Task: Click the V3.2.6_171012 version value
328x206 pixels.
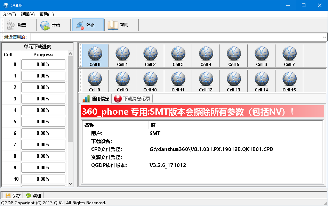Action: [x=168, y=165]
